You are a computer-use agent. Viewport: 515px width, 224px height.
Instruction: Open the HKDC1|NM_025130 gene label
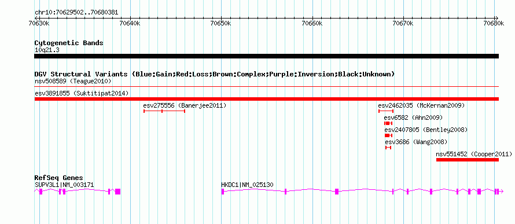247,185
